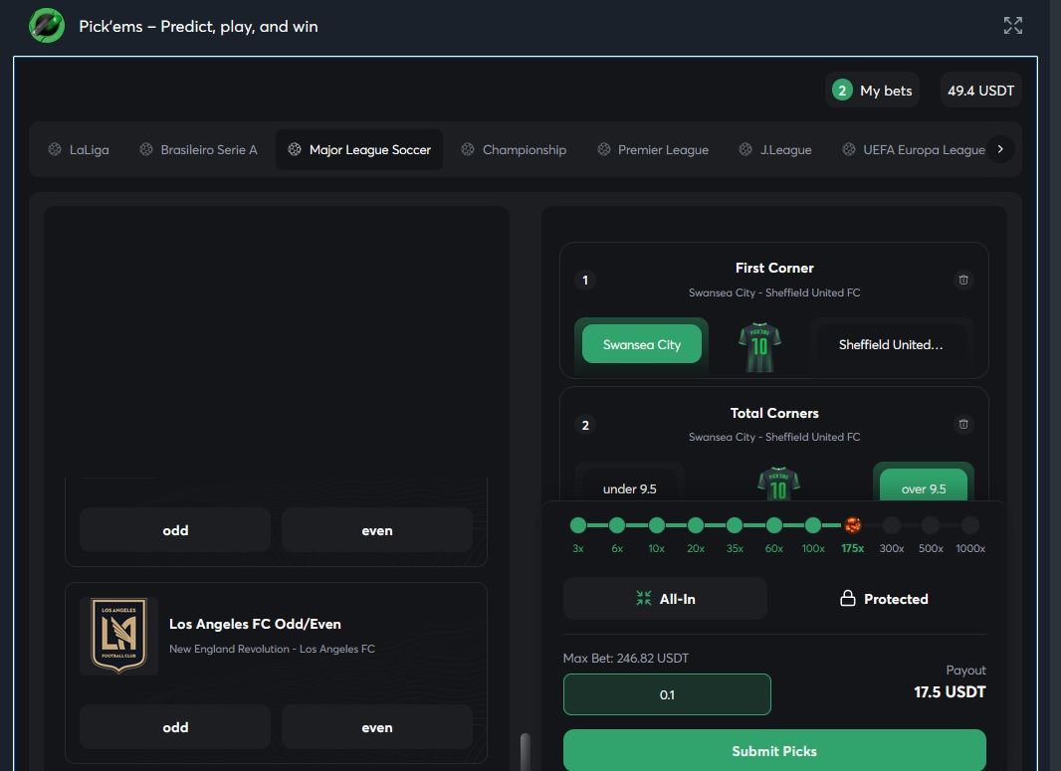
Task: Select even in the upper Odd/Even card
Action: tap(377, 530)
